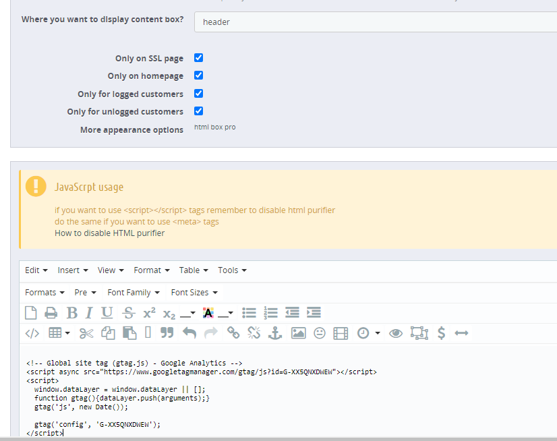The height and width of the screenshot is (441, 557).
Task: Click the narrow paste-as-text icon
Action: [x=148, y=332]
